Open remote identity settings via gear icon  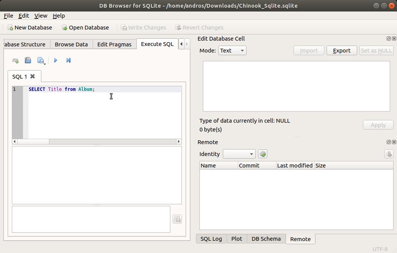click(263, 154)
